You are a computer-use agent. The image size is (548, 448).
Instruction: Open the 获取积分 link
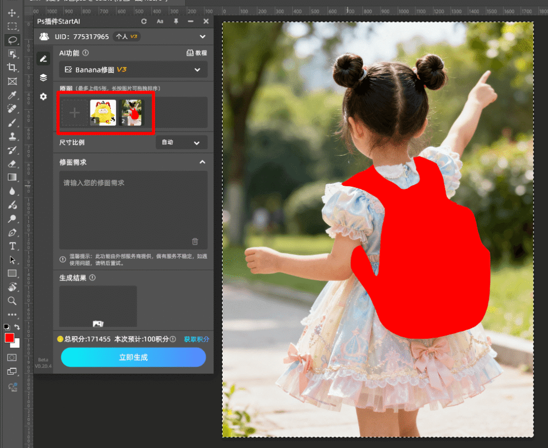pyautogui.click(x=196, y=339)
